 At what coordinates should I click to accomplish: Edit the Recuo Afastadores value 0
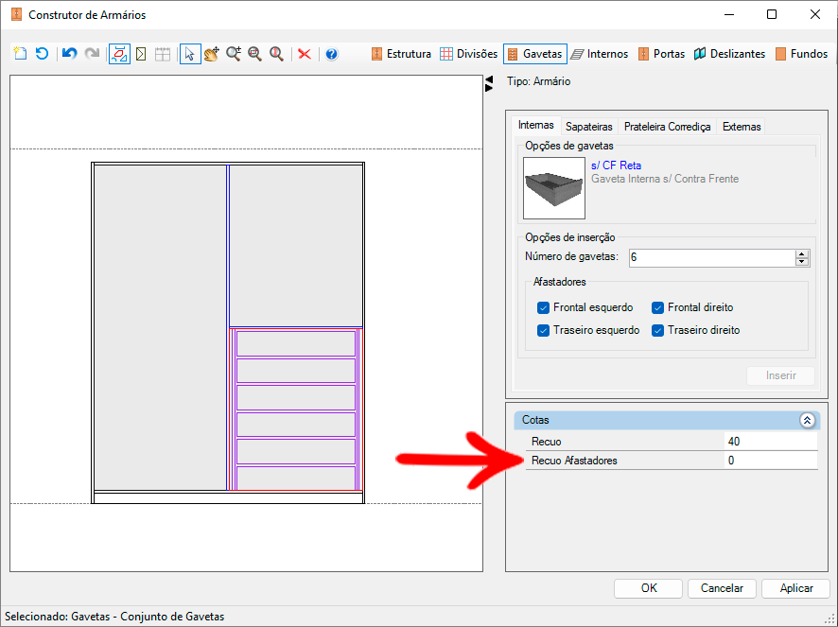[771, 461]
